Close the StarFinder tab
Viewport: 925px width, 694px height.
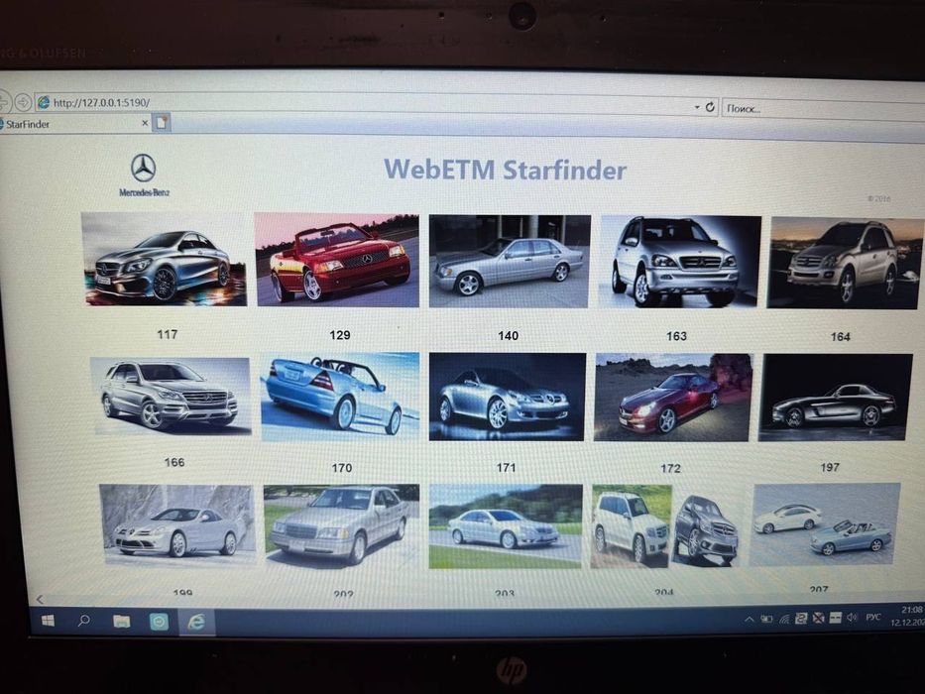145,123
